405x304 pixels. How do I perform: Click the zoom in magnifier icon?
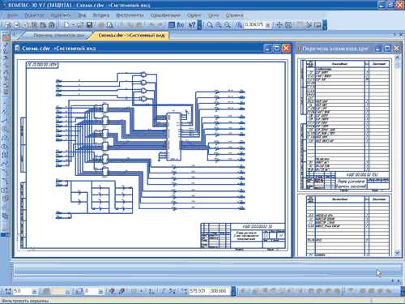219,25
